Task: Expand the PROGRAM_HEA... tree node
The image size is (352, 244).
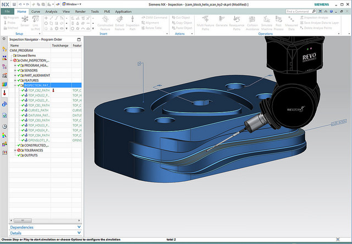Action: [15, 65]
